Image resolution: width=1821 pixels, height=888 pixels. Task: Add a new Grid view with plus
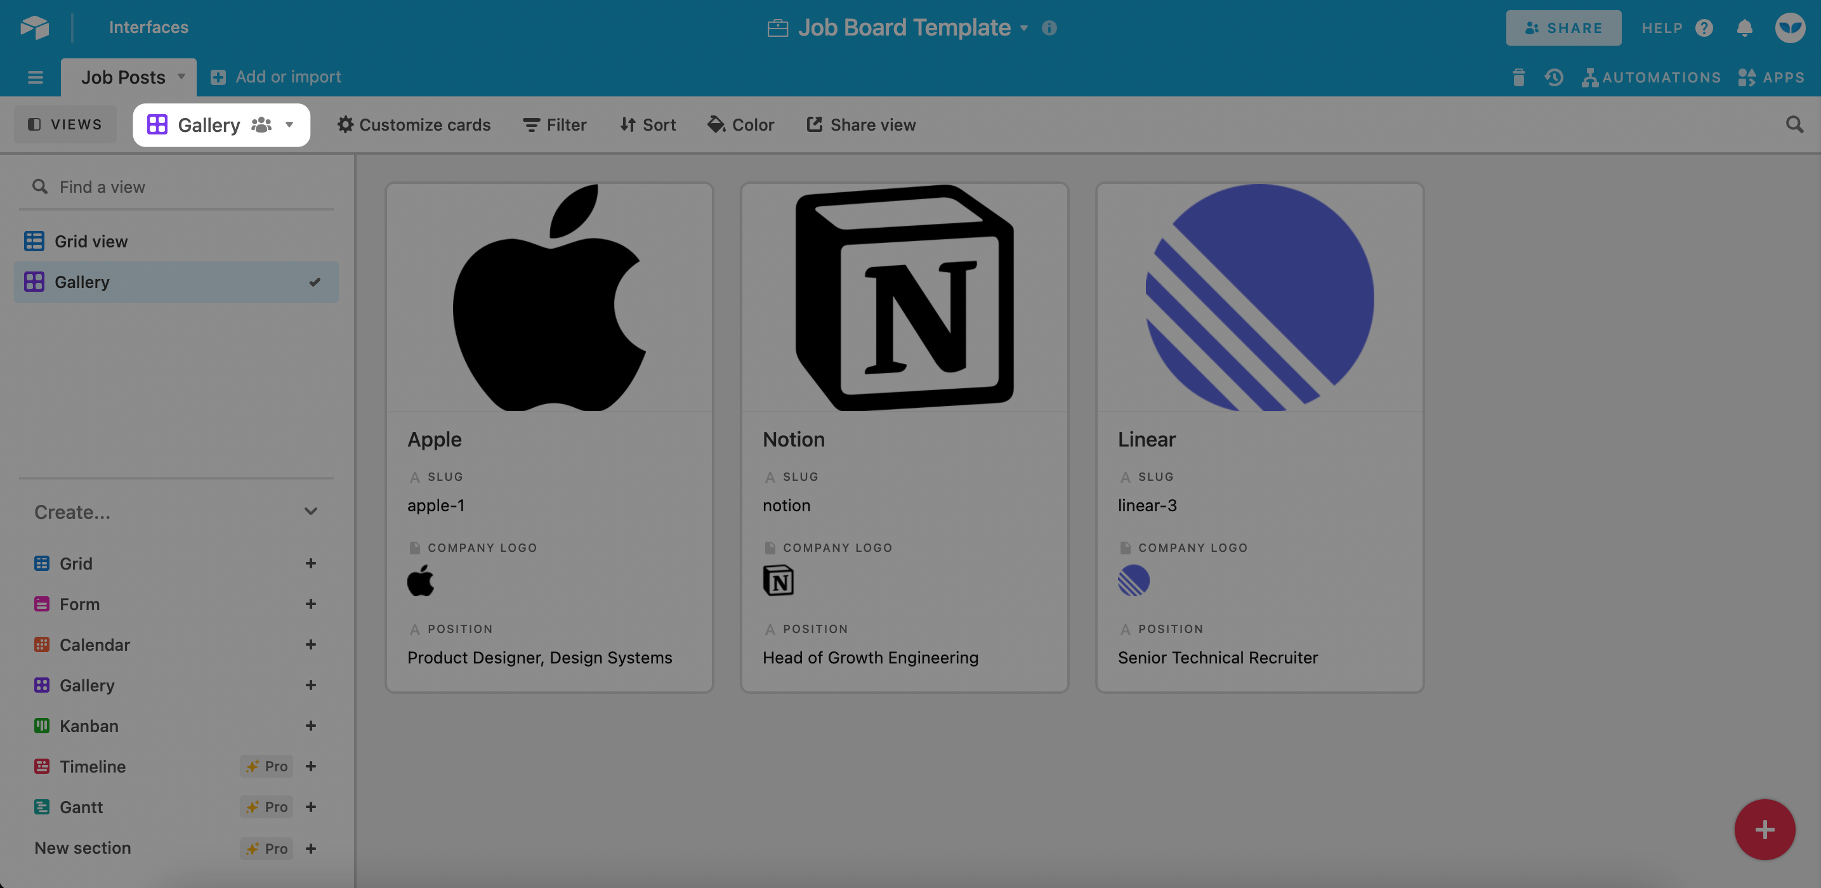tap(310, 563)
